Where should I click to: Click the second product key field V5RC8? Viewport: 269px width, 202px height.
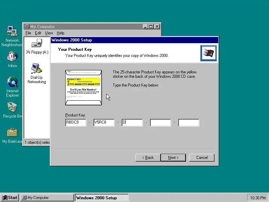click(104, 123)
